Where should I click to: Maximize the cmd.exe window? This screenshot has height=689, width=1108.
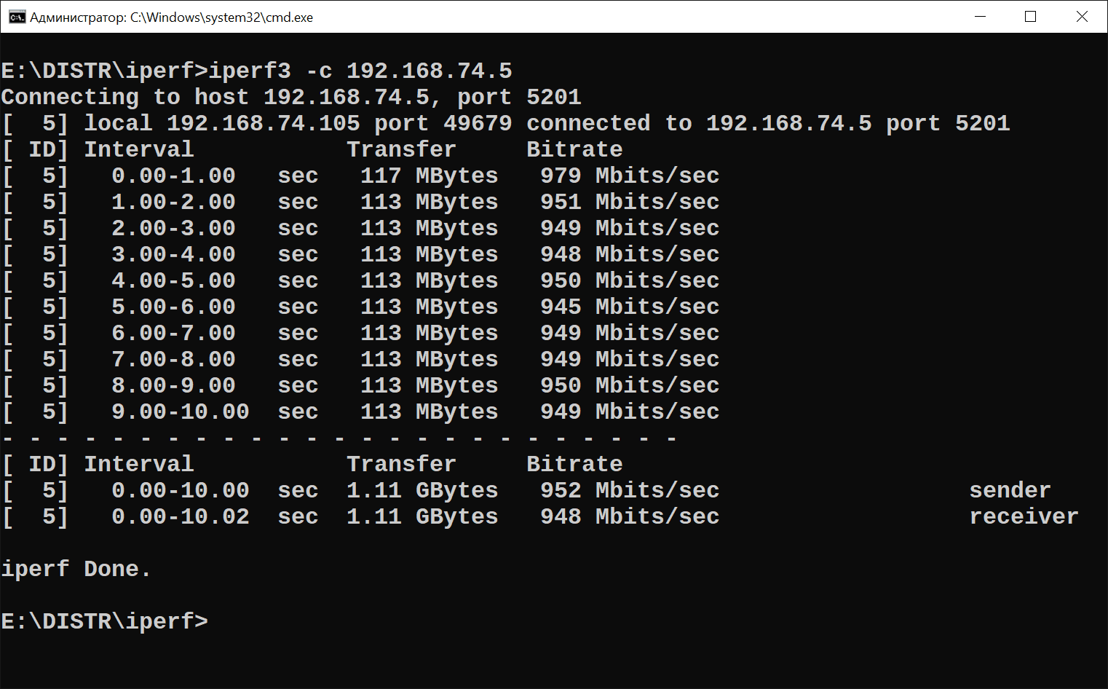(1030, 17)
